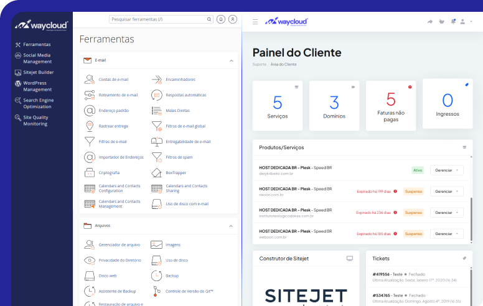This screenshot has height=306, width=483.
Task: Click shopping cart icon in client panel
Action: [x=442, y=22]
